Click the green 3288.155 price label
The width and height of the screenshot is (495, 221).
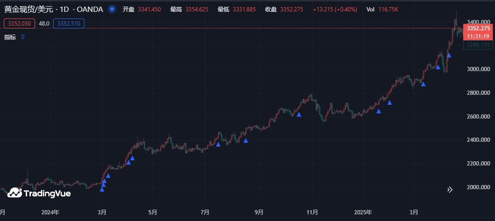478,45
